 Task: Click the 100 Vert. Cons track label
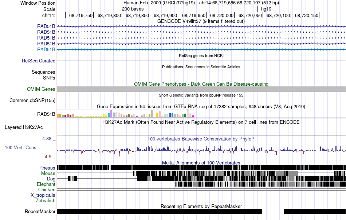click(20, 148)
